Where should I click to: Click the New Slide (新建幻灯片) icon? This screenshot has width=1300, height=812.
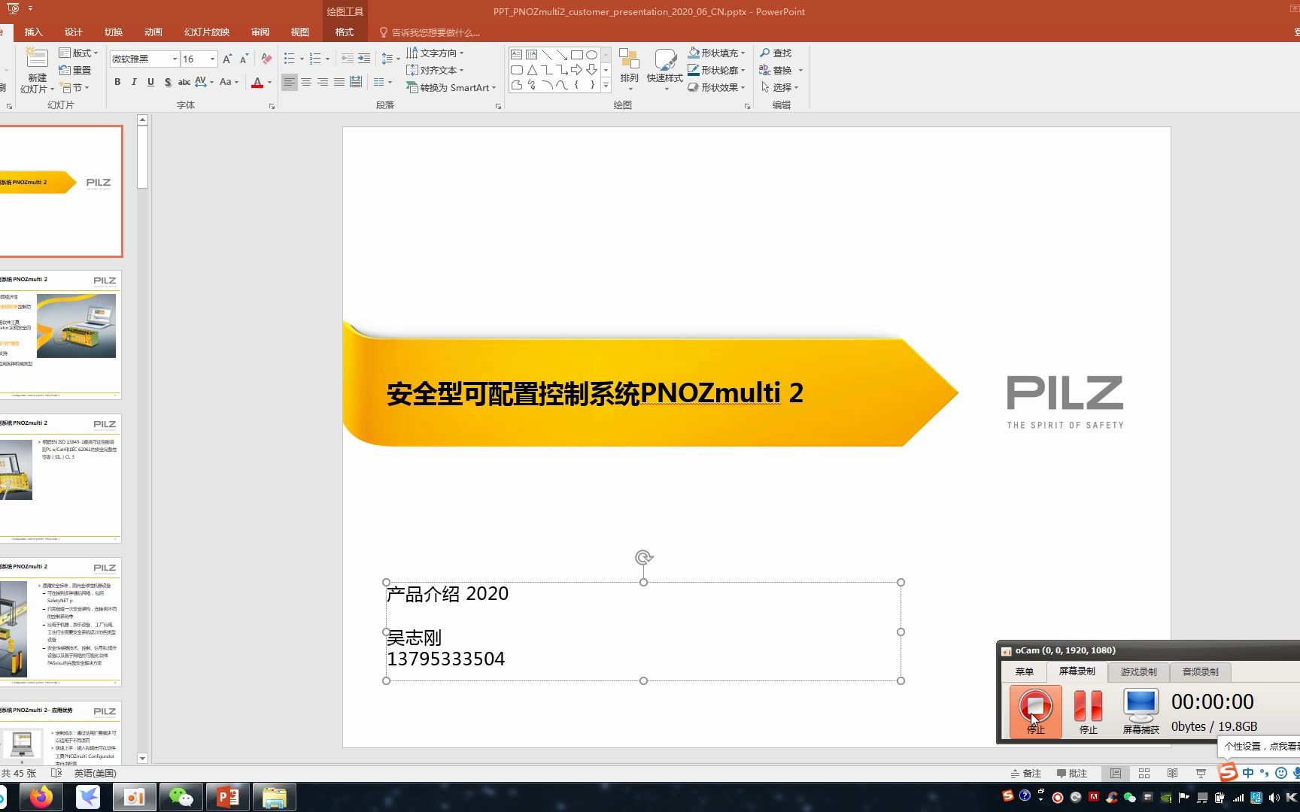point(37,59)
